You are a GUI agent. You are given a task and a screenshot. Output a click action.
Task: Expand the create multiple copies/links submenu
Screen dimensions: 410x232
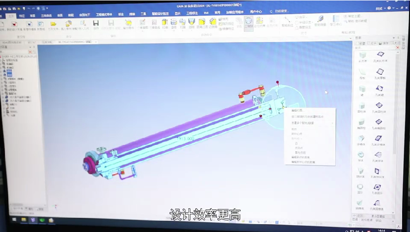coord(309,123)
